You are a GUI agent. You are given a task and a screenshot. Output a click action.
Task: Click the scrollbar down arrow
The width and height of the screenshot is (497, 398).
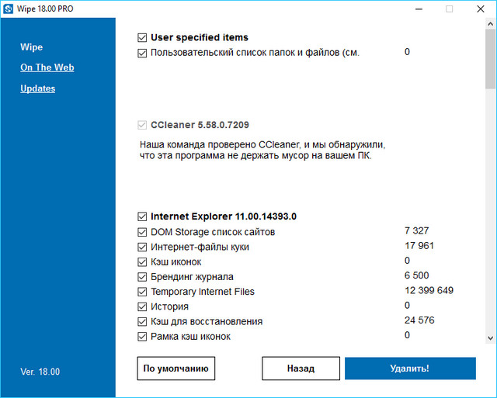pyautogui.click(x=491, y=338)
